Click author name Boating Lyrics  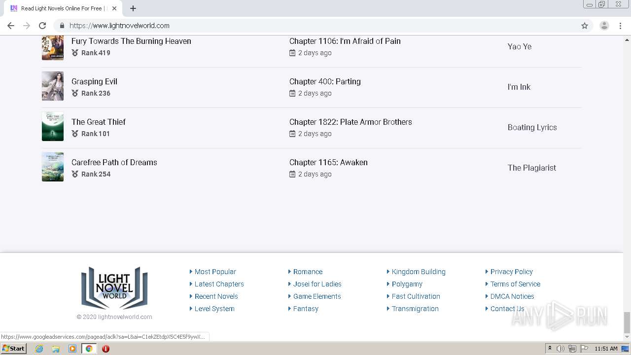click(532, 127)
